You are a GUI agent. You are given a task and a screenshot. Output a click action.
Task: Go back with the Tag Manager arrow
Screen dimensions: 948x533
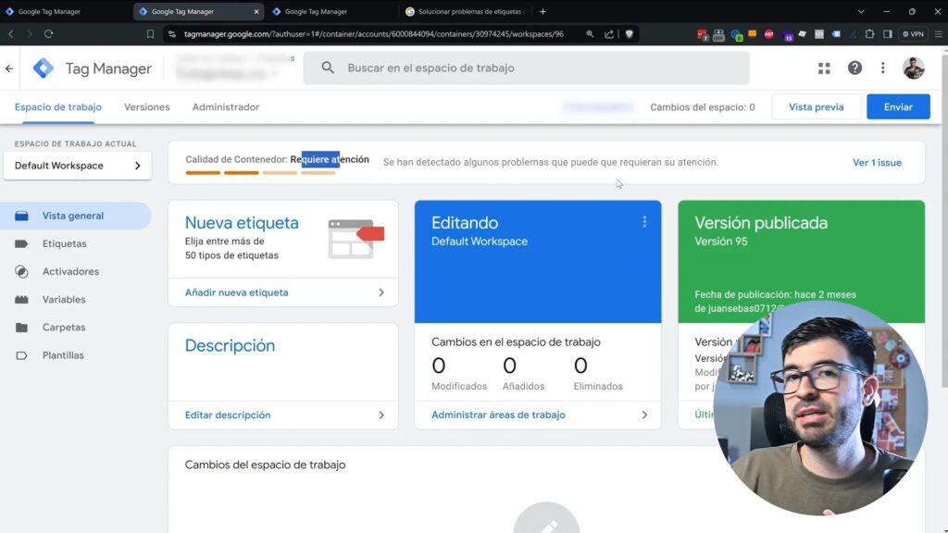pos(9,68)
